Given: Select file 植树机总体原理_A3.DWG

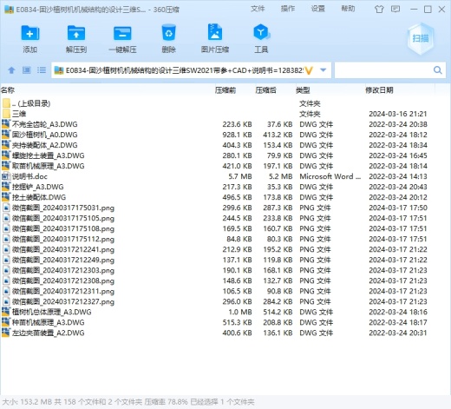Looking at the screenshot, I should tap(52, 312).
